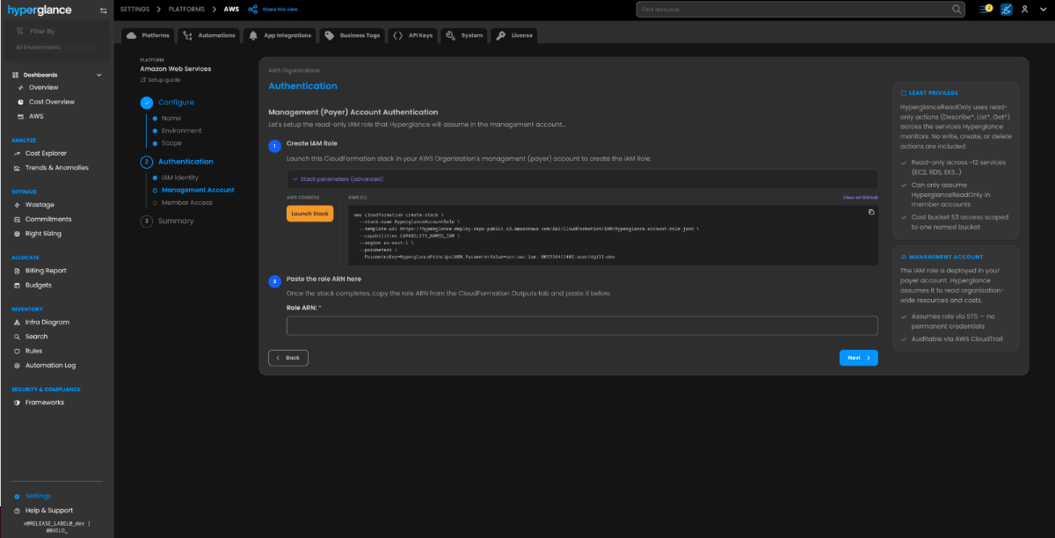Image resolution: width=1055 pixels, height=538 pixels.
Task: Click the sidebar Search icon
Action: tap(16, 337)
